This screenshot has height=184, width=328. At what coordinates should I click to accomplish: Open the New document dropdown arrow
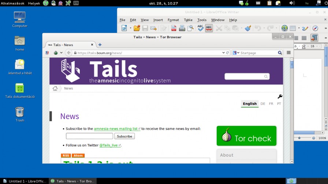[131, 28]
